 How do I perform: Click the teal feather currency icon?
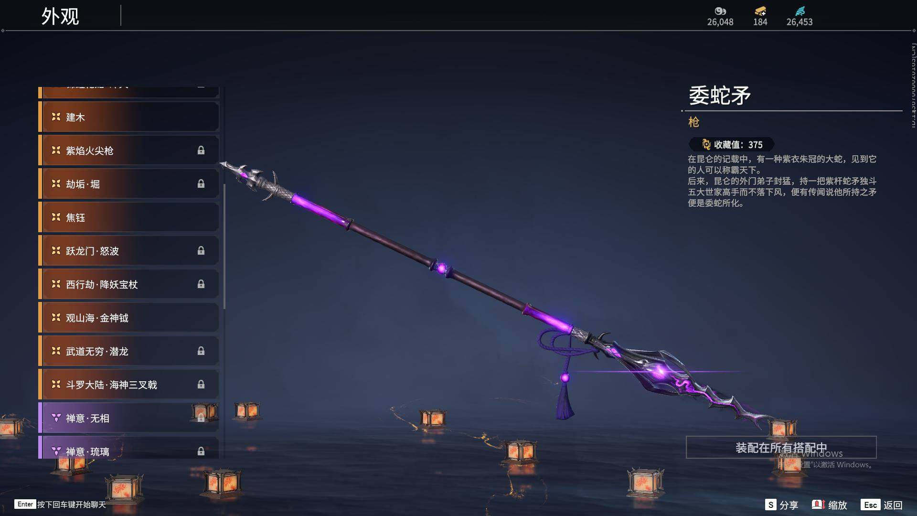pos(800,11)
